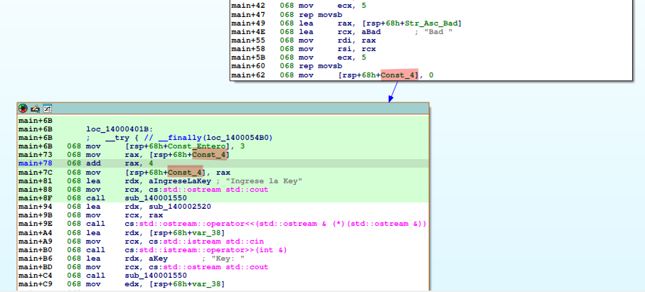Click the graph node title bar

coord(235,109)
